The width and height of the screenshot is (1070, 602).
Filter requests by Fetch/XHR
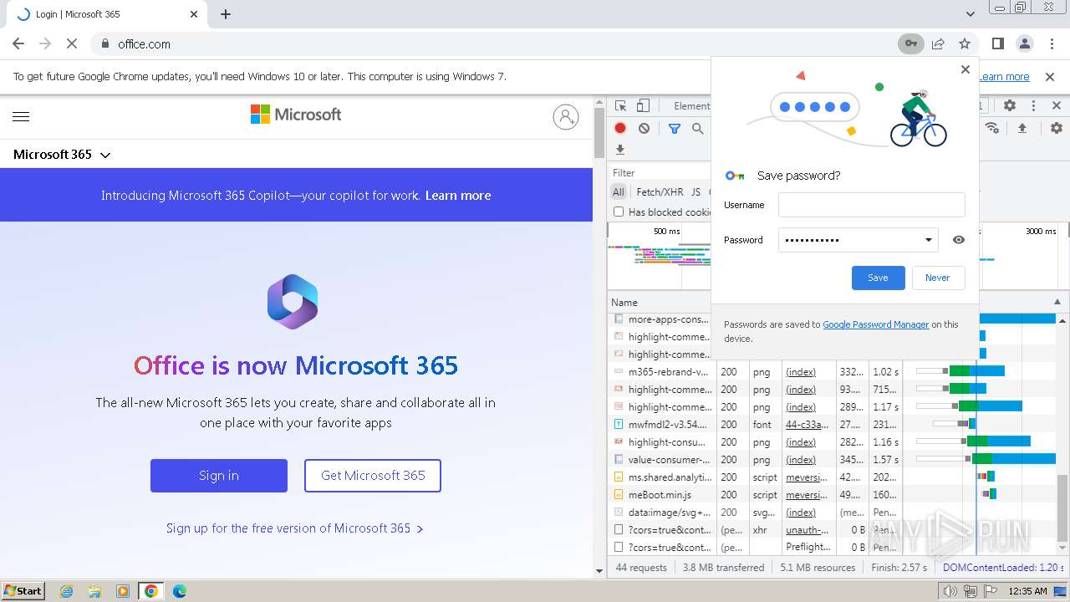660,191
